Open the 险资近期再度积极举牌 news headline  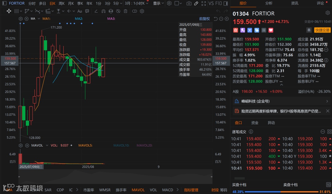pyautogui.click(x=281, y=111)
